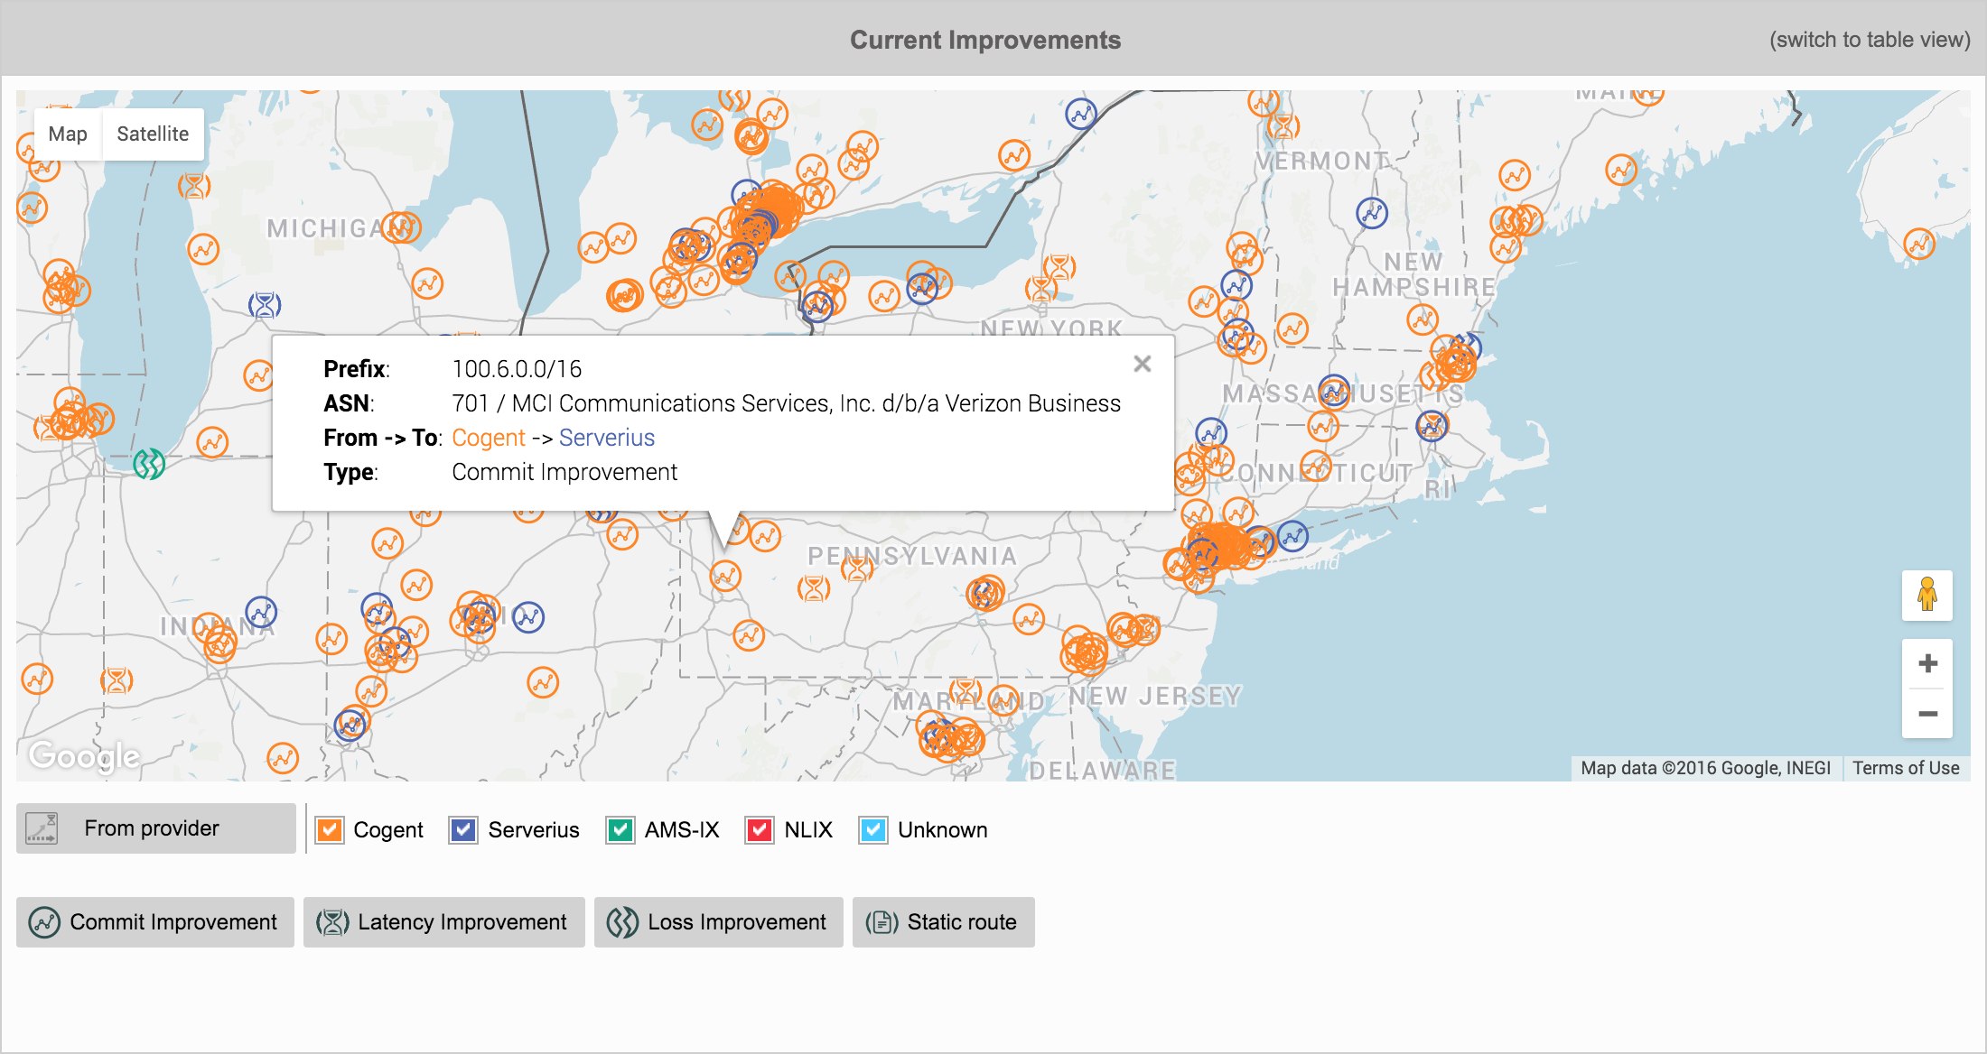The image size is (1987, 1054).
Task: Click the orange commit marker in southern Pennsylvania
Action: (x=749, y=636)
